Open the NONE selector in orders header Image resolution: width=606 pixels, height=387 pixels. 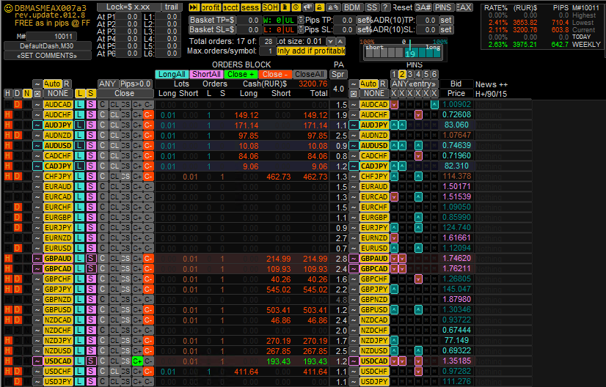point(57,94)
